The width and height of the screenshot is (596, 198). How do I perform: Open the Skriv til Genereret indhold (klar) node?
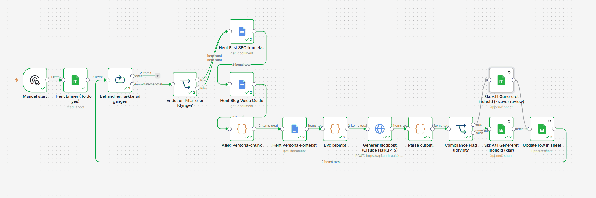coord(501,129)
